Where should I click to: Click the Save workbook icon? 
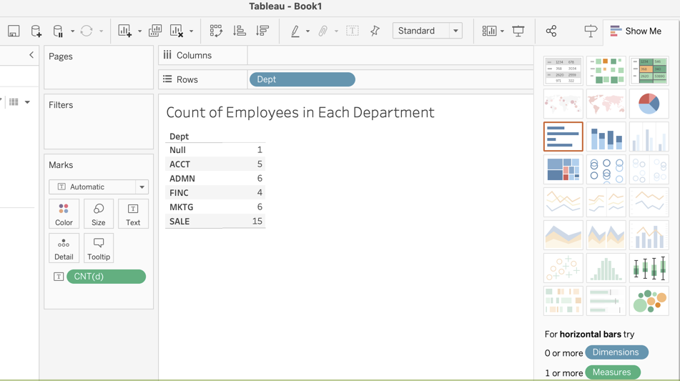click(x=14, y=31)
